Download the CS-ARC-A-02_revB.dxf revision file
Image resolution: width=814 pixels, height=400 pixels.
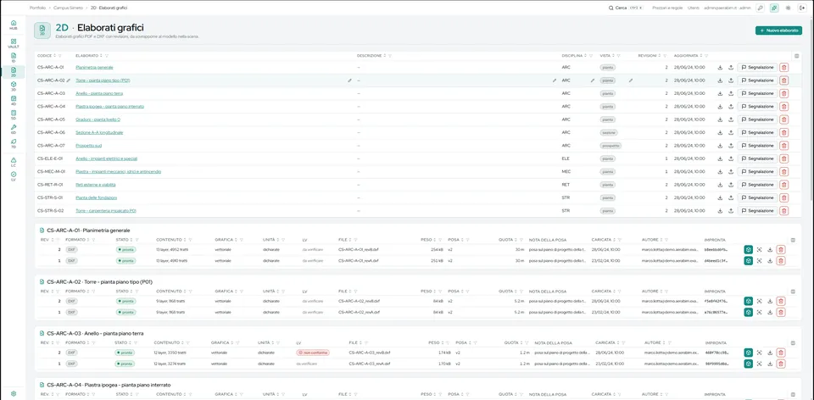click(x=770, y=301)
